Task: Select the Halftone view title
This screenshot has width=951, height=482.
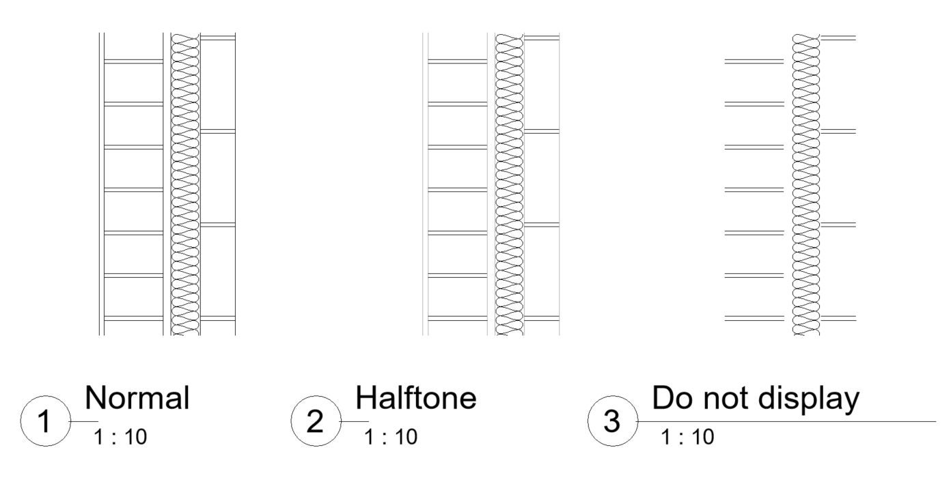Action: [415, 398]
